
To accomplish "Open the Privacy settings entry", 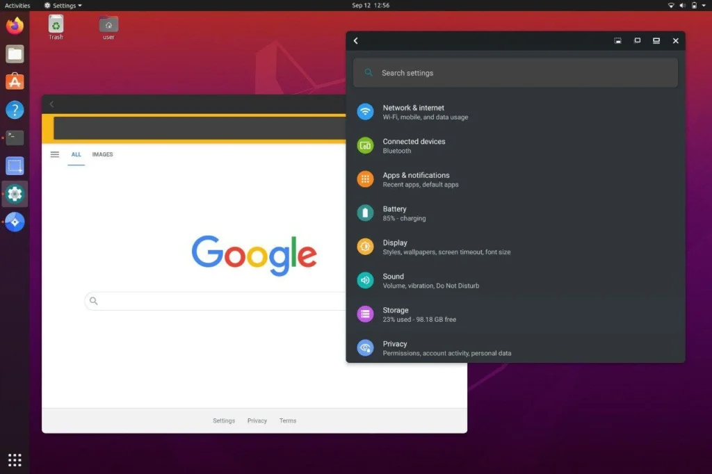I will (395, 348).
